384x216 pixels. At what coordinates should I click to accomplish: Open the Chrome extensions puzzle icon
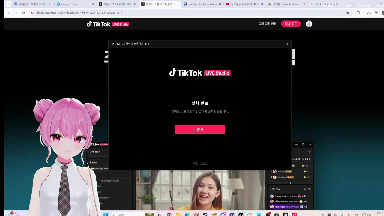358,13
